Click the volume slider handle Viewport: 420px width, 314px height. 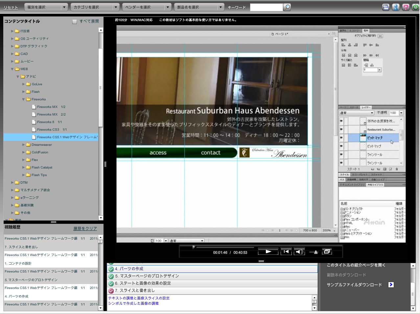[x=316, y=252]
